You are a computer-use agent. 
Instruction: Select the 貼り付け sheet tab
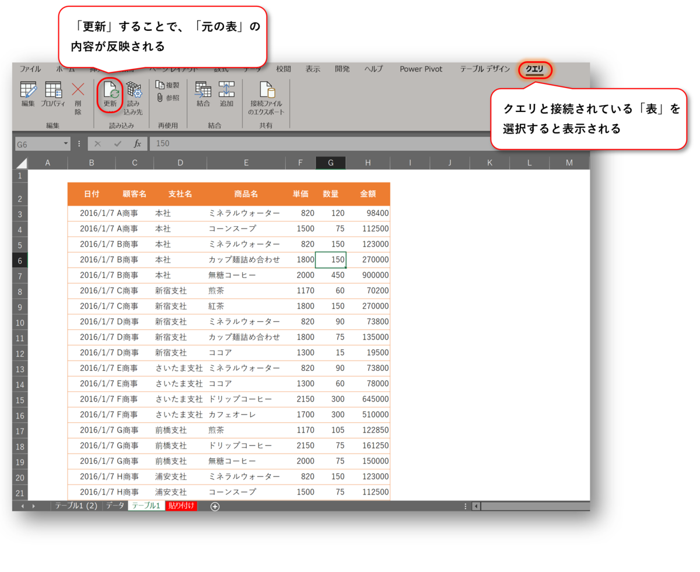click(181, 507)
